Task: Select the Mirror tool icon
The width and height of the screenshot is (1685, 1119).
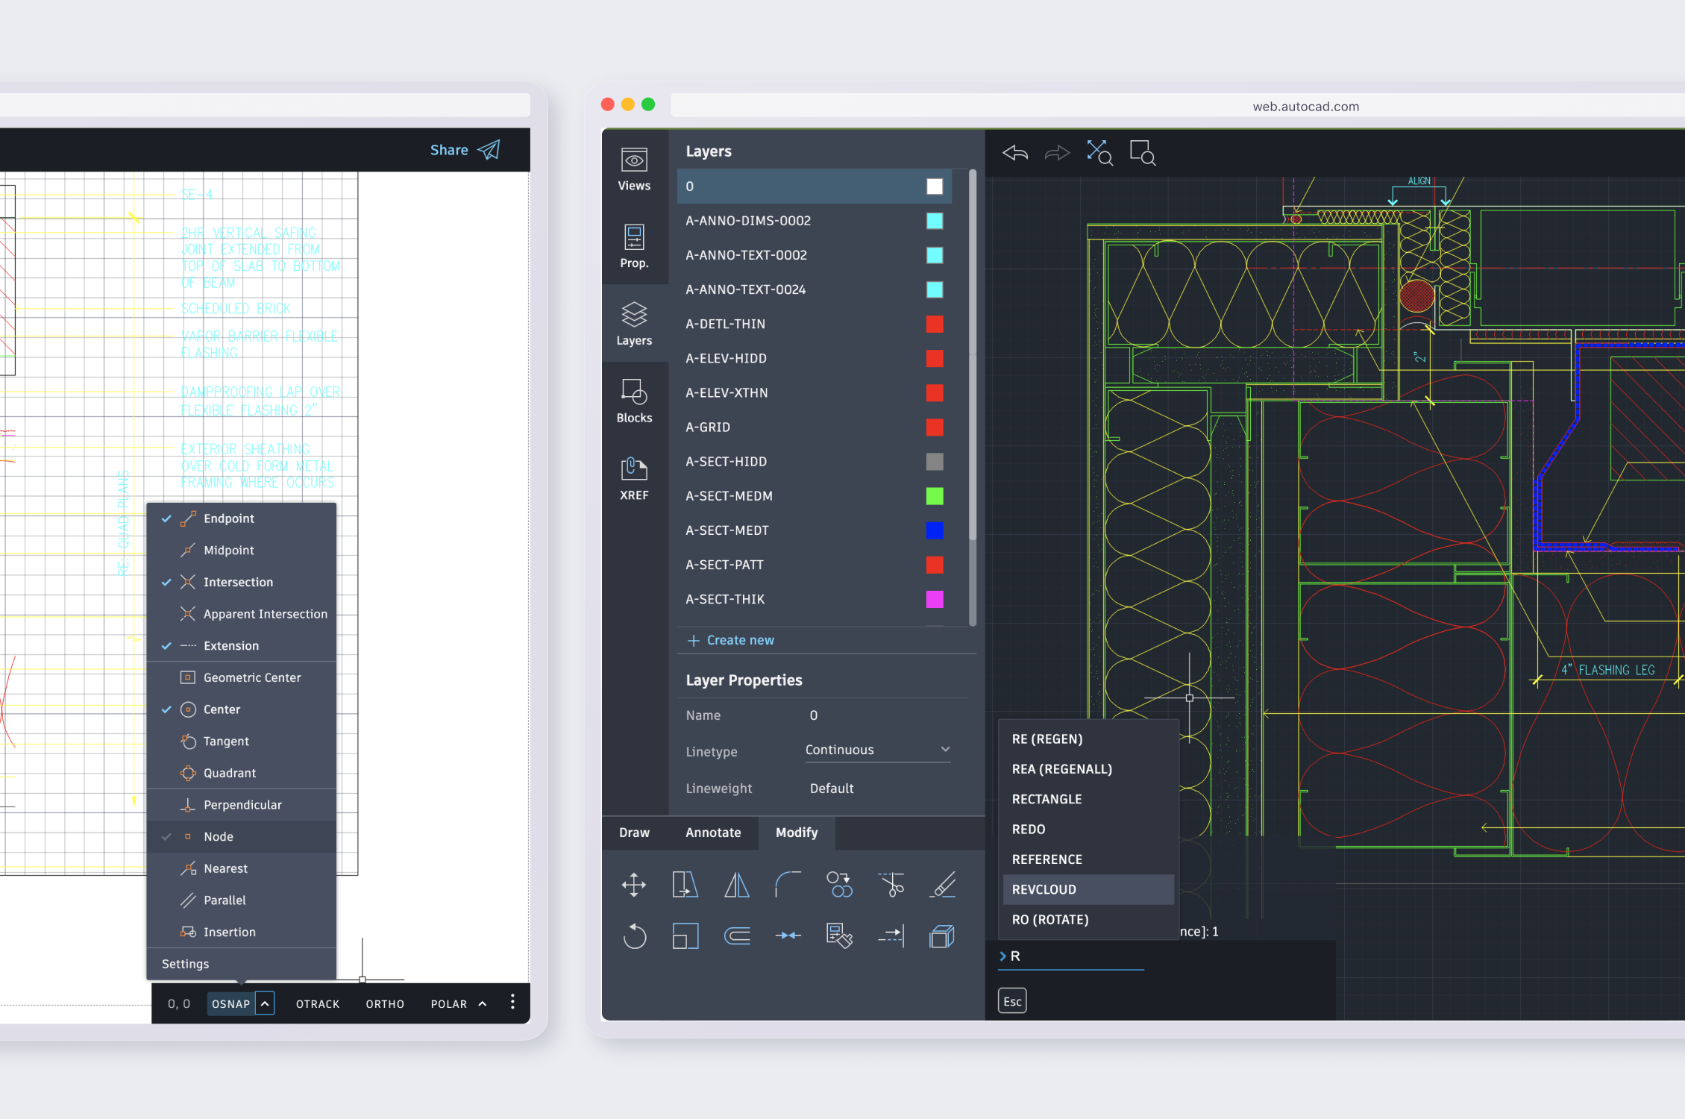Action: (736, 885)
